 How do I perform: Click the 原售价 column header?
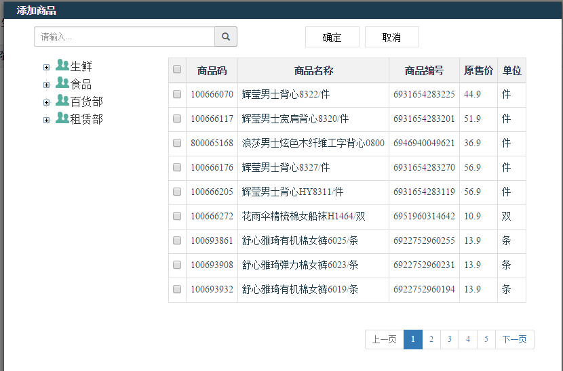coord(478,70)
